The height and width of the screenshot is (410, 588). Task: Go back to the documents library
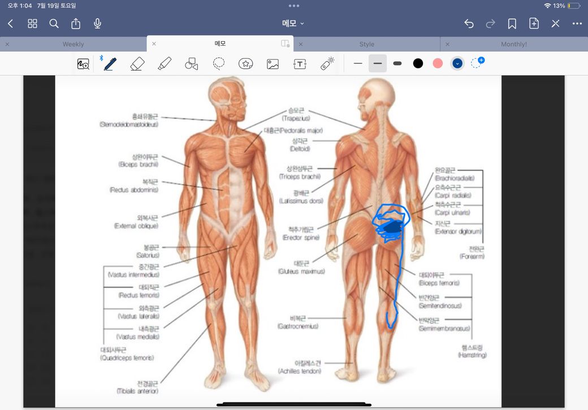click(10, 23)
